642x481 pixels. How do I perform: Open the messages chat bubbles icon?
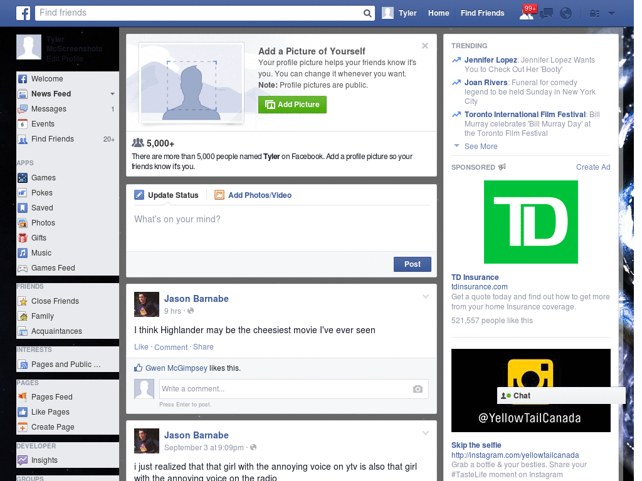pyautogui.click(x=546, y=14)
